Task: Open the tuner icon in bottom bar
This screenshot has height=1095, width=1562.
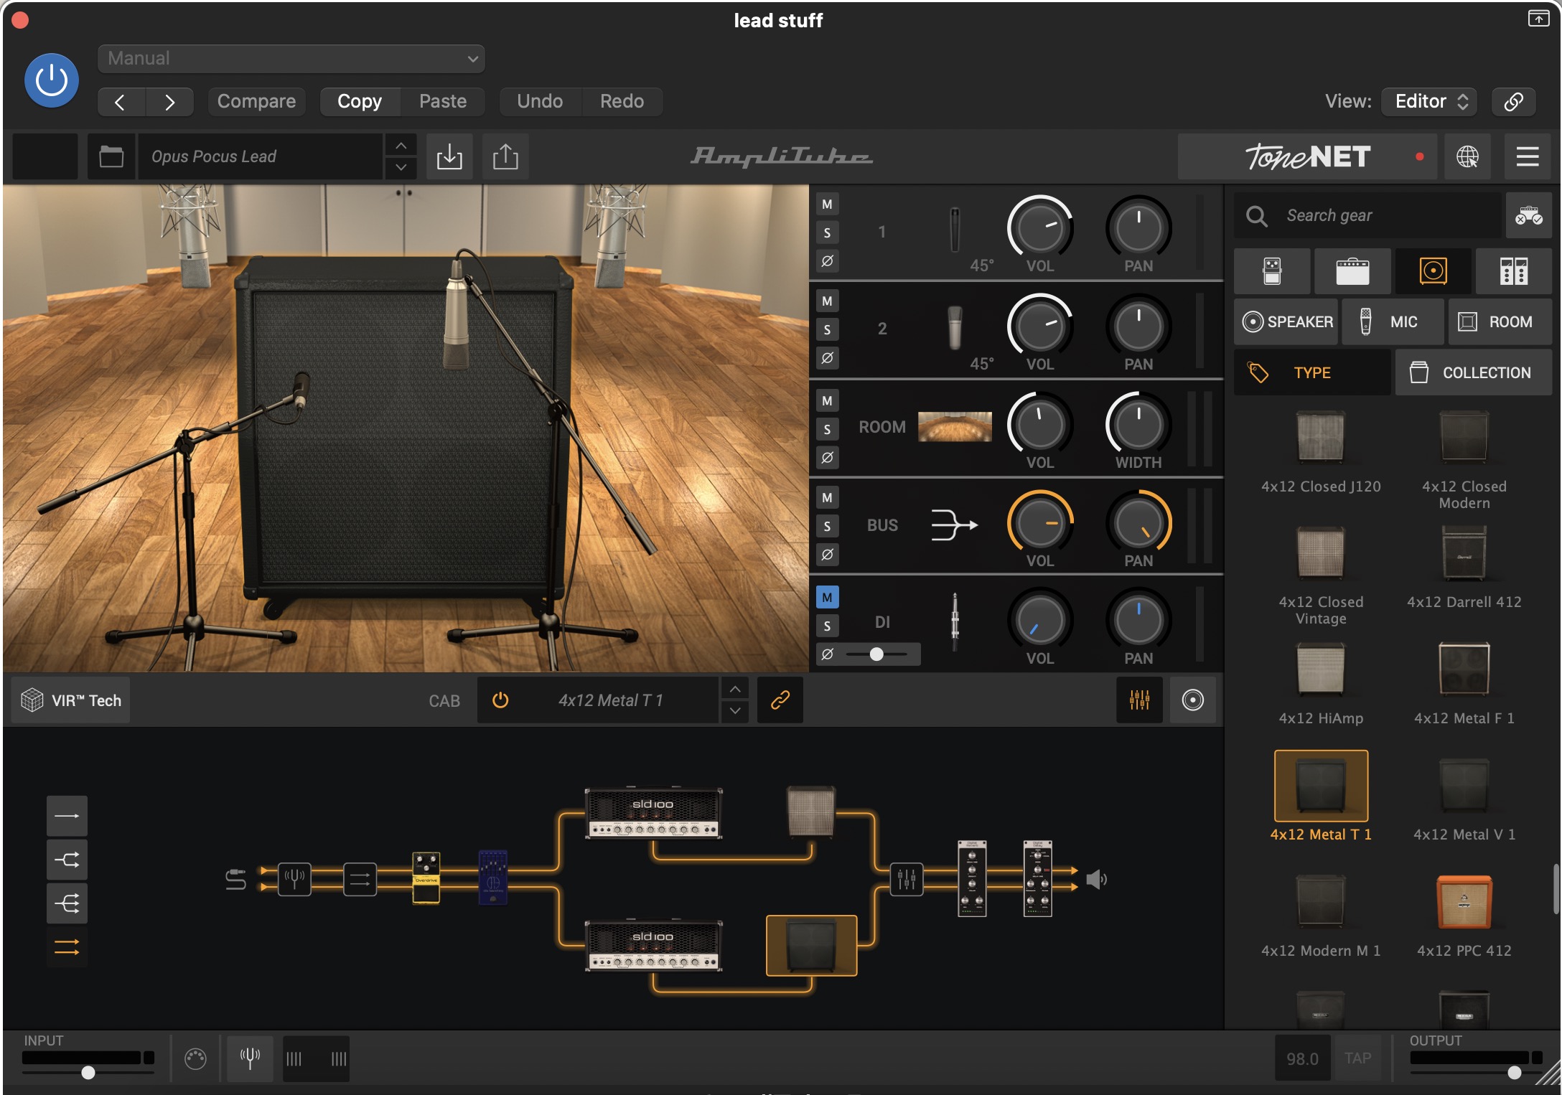Action: (x=250, y=1058)
